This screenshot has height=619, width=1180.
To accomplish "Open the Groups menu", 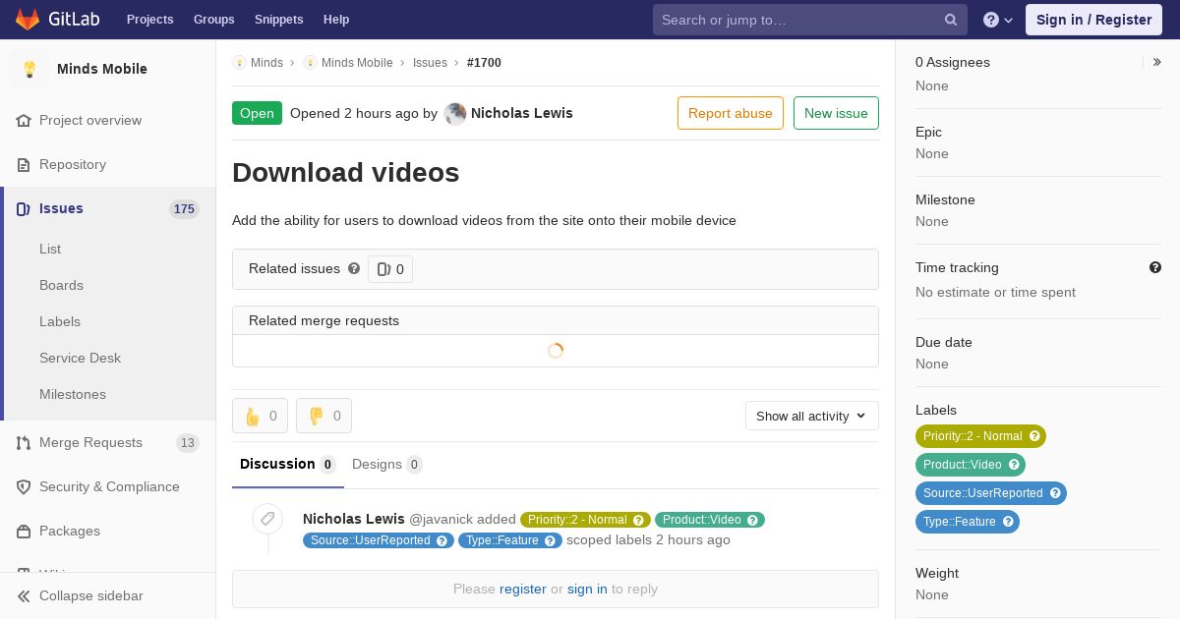I will (214, 20).
